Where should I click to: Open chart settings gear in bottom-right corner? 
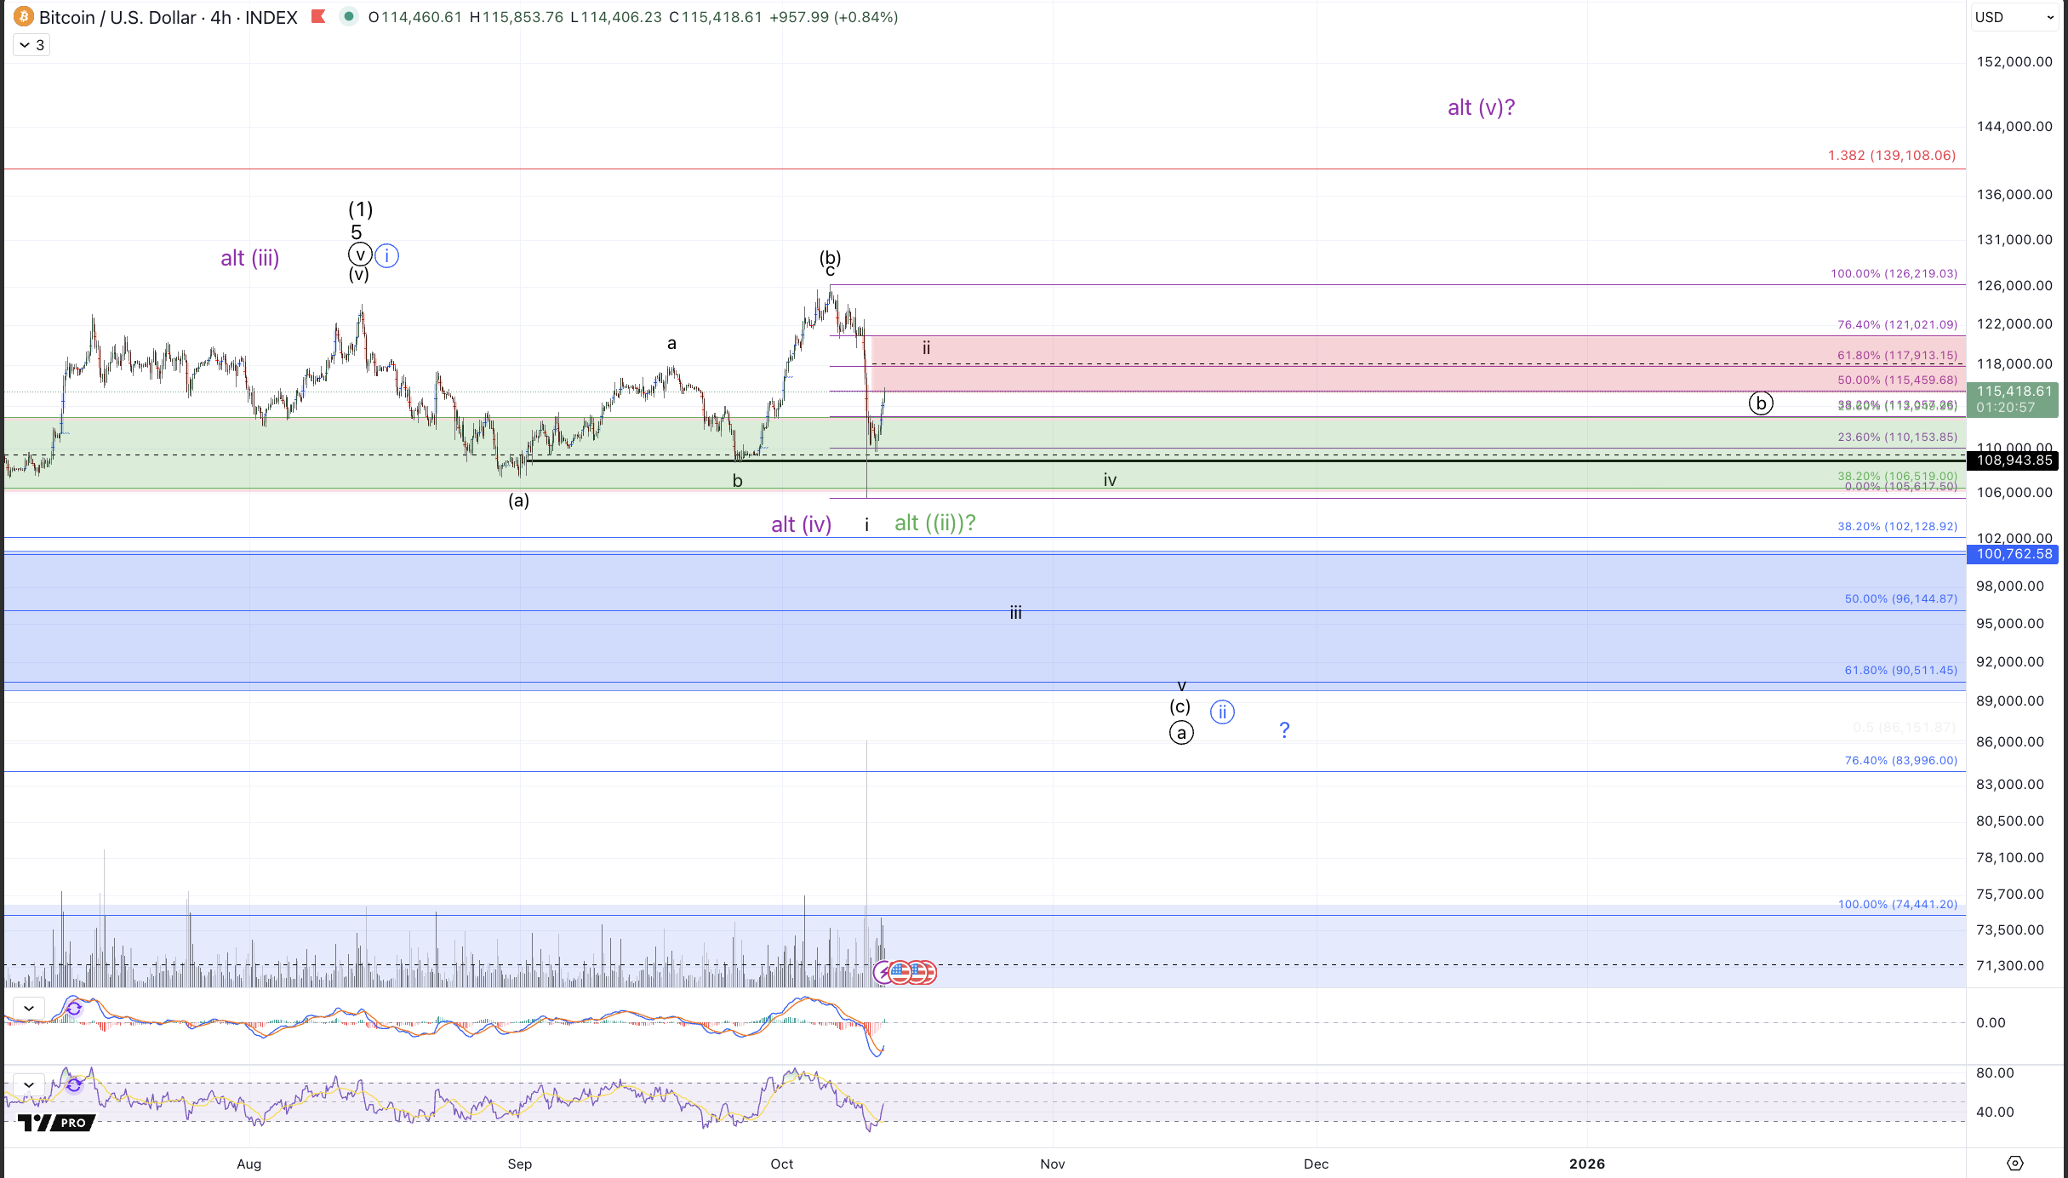[x=2014, y=1163]
